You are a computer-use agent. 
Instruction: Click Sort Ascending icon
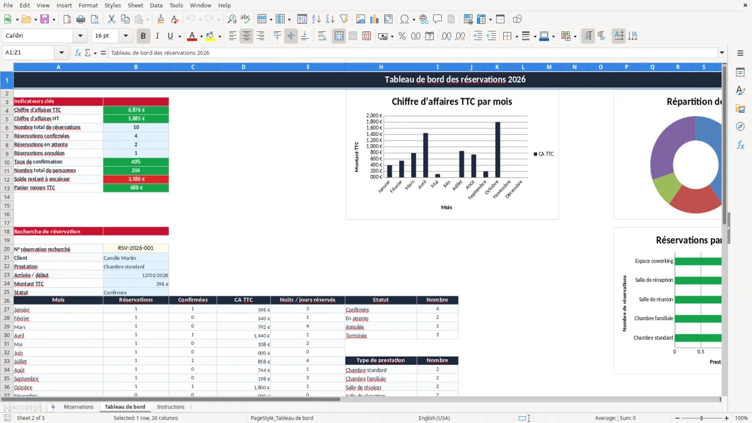316,19
